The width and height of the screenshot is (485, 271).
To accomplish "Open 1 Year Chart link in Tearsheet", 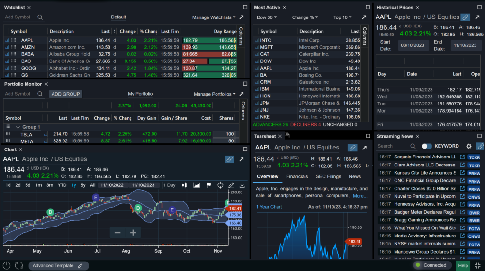I will (x=269, y=207).
